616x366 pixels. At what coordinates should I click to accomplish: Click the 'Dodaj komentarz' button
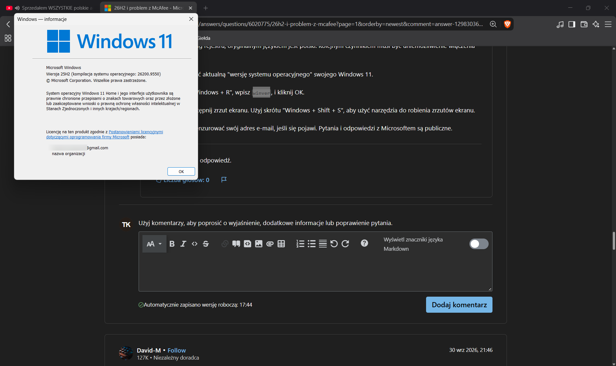tap(459, 305)
